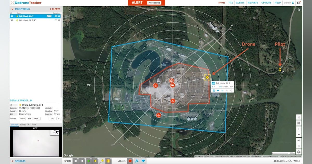Mark target as Friend
This screenshot has width=312, height=164.
(x=22, y=118)
